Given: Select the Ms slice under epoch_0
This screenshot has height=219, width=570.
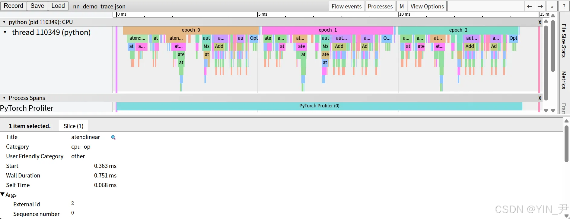Looking at the screenshot, I should click(206, 46).
